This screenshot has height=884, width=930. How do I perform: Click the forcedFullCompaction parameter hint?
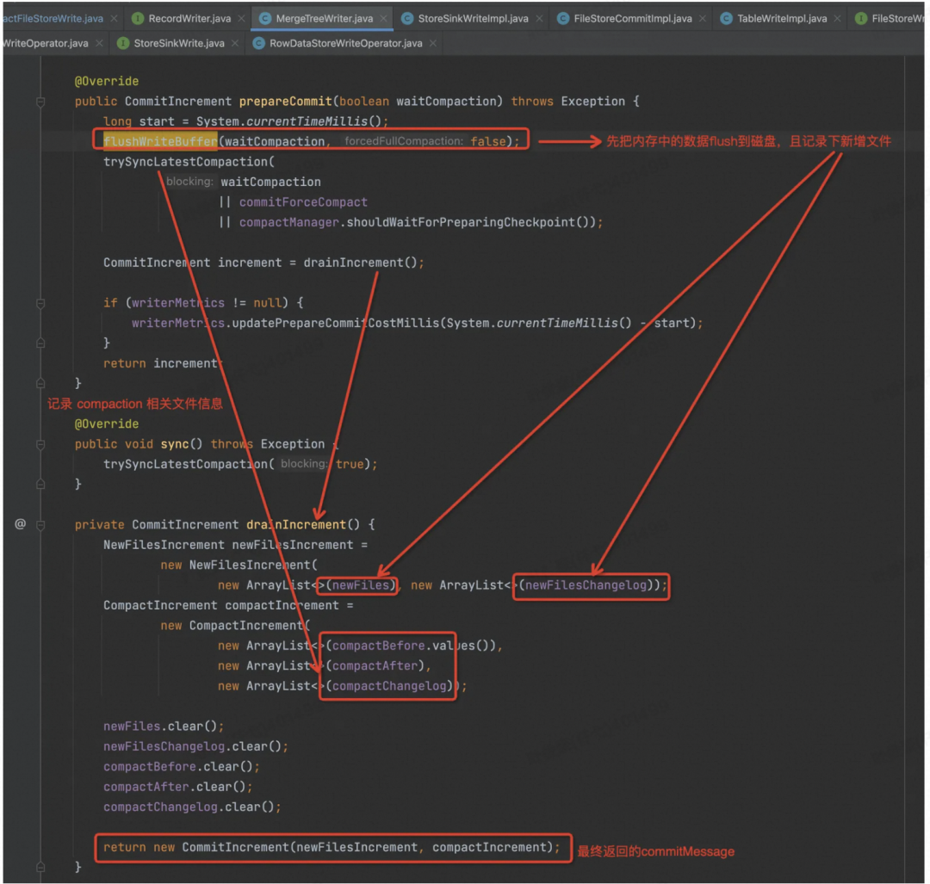pyautogui.click(x=403, y=141)
